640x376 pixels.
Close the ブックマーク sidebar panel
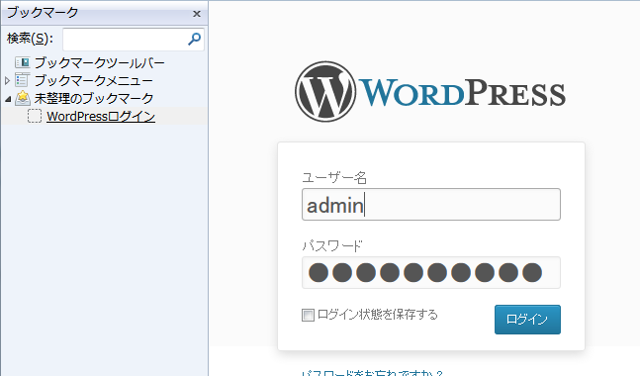click(196, 14)
